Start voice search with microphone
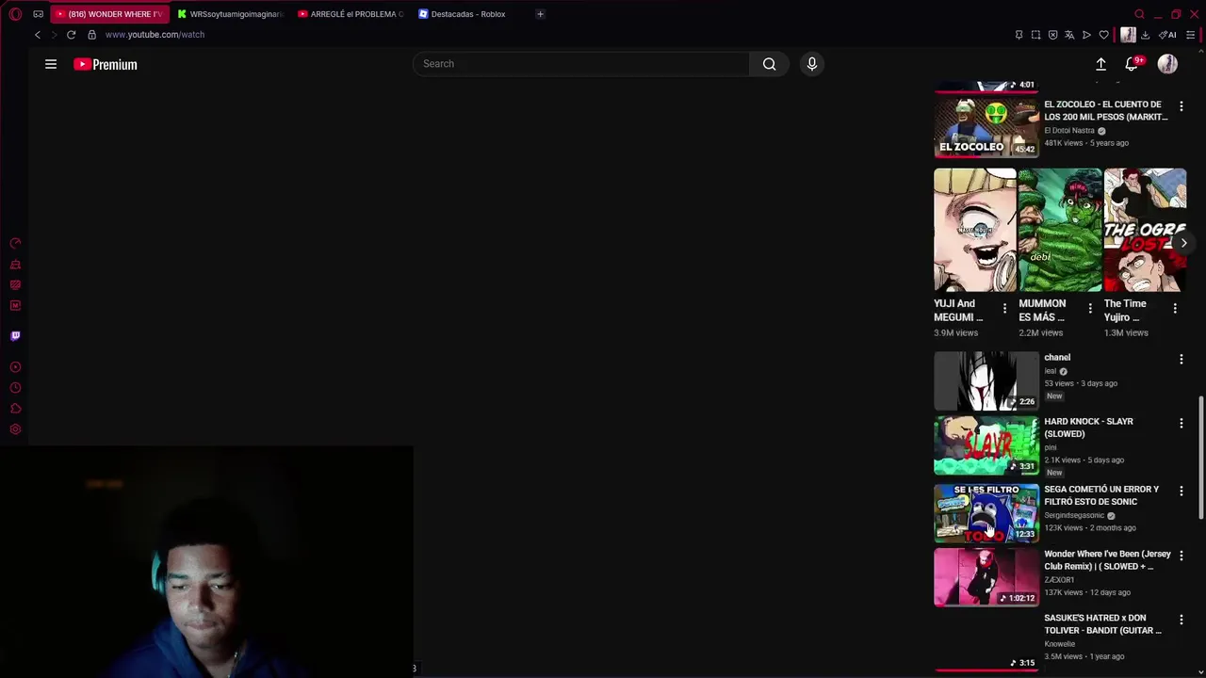This screenshot has height=678, width=1206. click(x=811, y=64)
